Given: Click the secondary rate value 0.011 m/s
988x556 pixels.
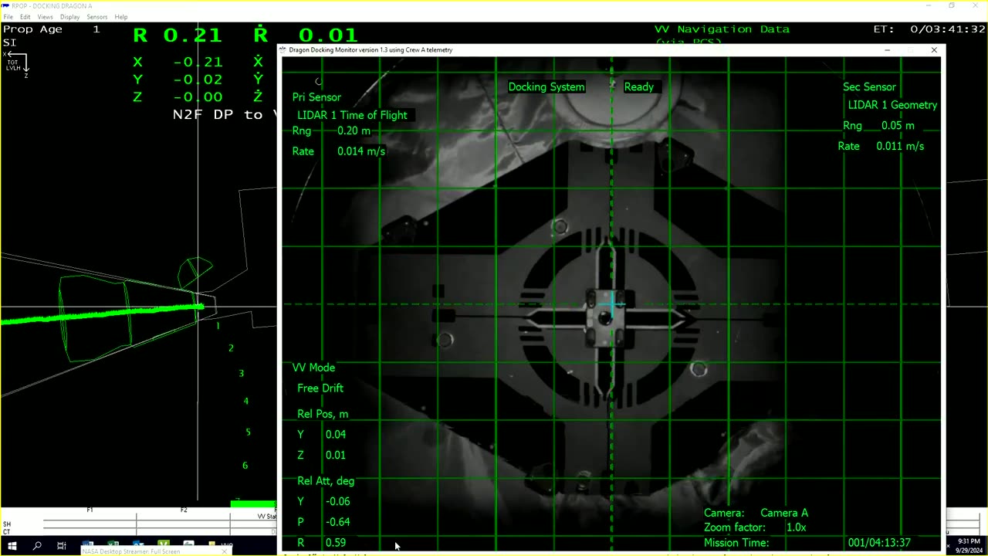Looking at the screenshot, I should [900, 146].
